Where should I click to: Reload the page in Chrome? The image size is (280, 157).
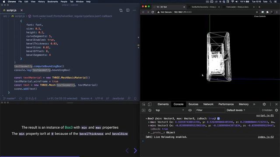(153, 12)
